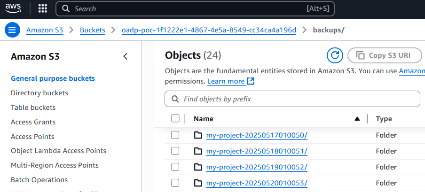Open Access Grants in sidebar
This screenshot has width=425, height=192.
(x=33, y=122)
